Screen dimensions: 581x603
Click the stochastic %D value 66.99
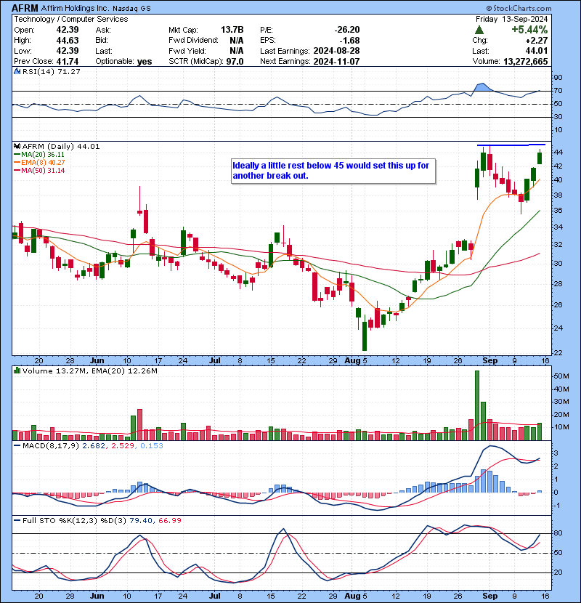tap(169, 520)
